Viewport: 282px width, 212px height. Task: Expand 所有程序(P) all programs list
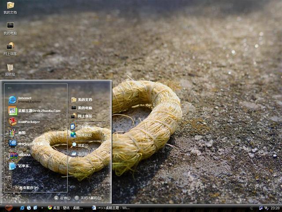point(29,188)
